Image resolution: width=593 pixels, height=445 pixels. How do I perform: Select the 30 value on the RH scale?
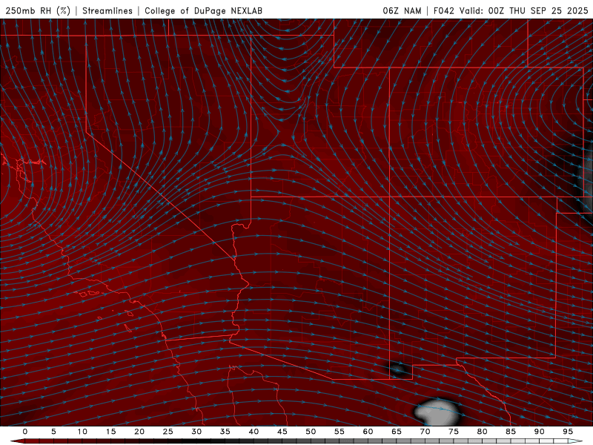click(196, 432)
